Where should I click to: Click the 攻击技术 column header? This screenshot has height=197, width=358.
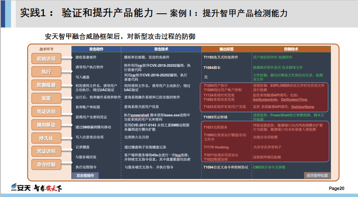click(x=161, y=49)
